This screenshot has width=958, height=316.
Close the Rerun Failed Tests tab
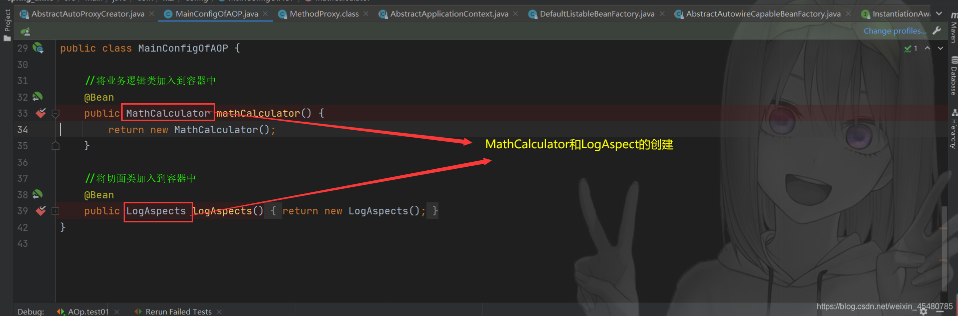point(219,312)
